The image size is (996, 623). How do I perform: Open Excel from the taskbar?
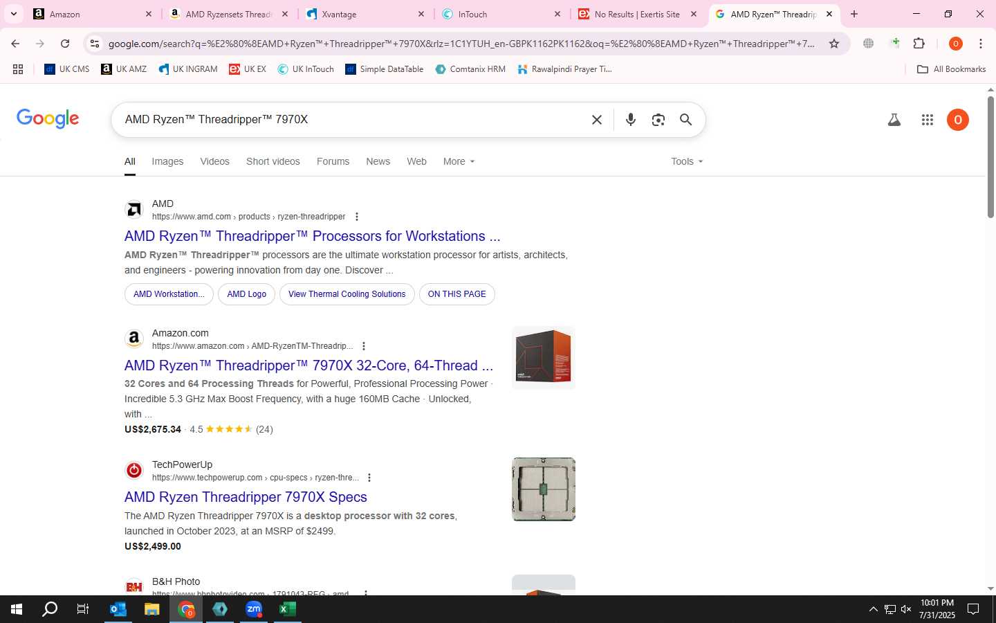[288, 609]
